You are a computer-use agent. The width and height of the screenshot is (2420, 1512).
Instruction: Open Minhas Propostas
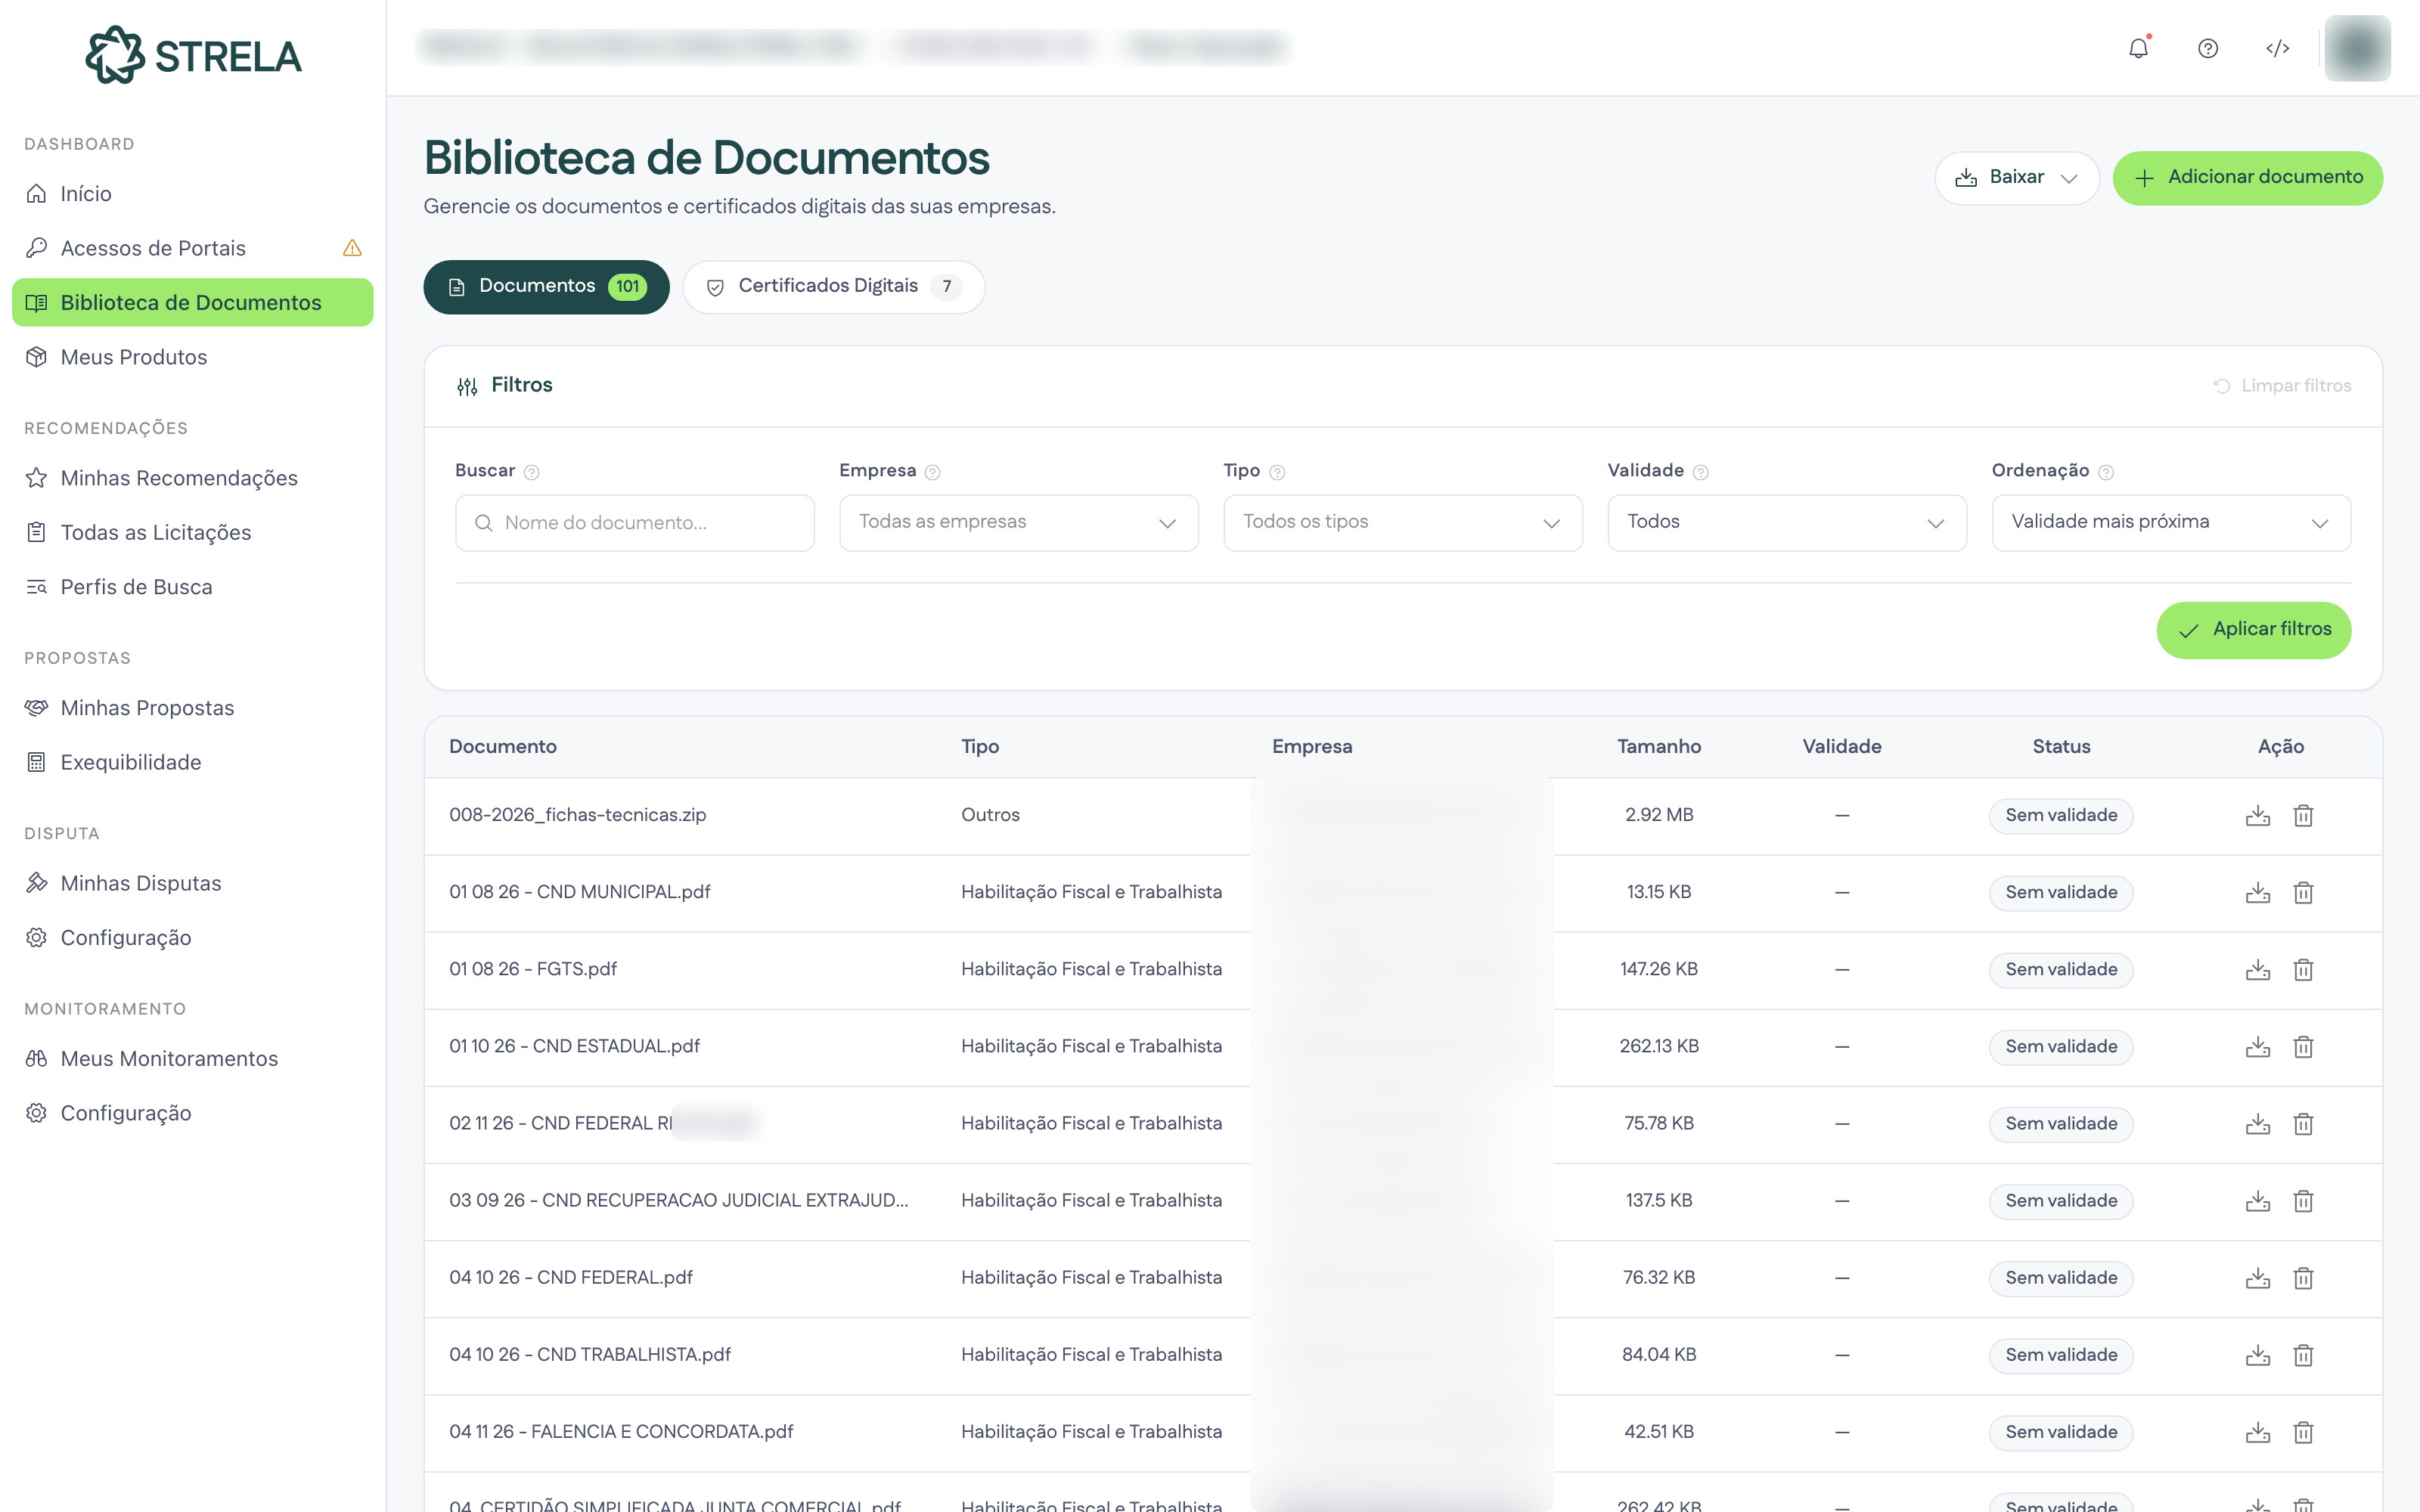tap(192, 708)
